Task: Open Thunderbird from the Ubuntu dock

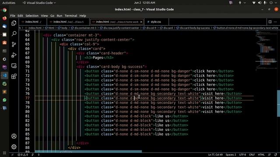Action: (4, 26)
